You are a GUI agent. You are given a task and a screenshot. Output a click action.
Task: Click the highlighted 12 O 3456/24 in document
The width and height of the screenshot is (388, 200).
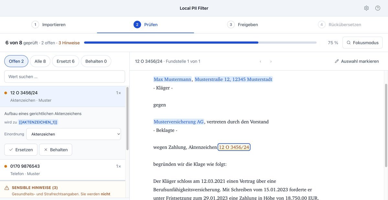(x=234, y=147)
